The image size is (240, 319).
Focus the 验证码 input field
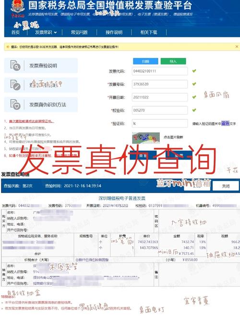[160, 123]
